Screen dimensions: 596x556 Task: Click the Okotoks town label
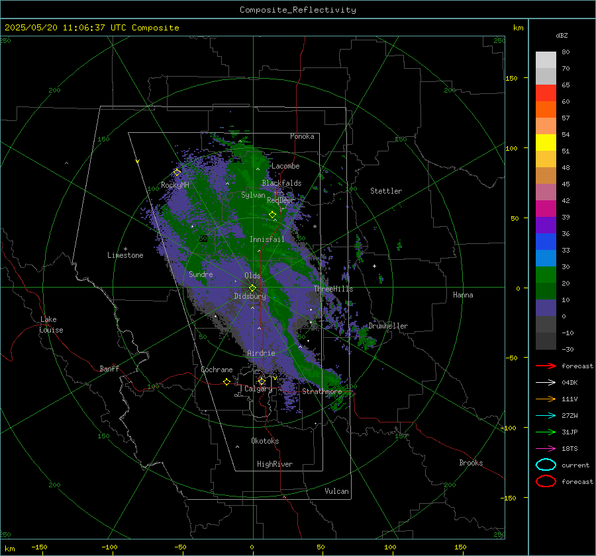(x=265, y=441)
